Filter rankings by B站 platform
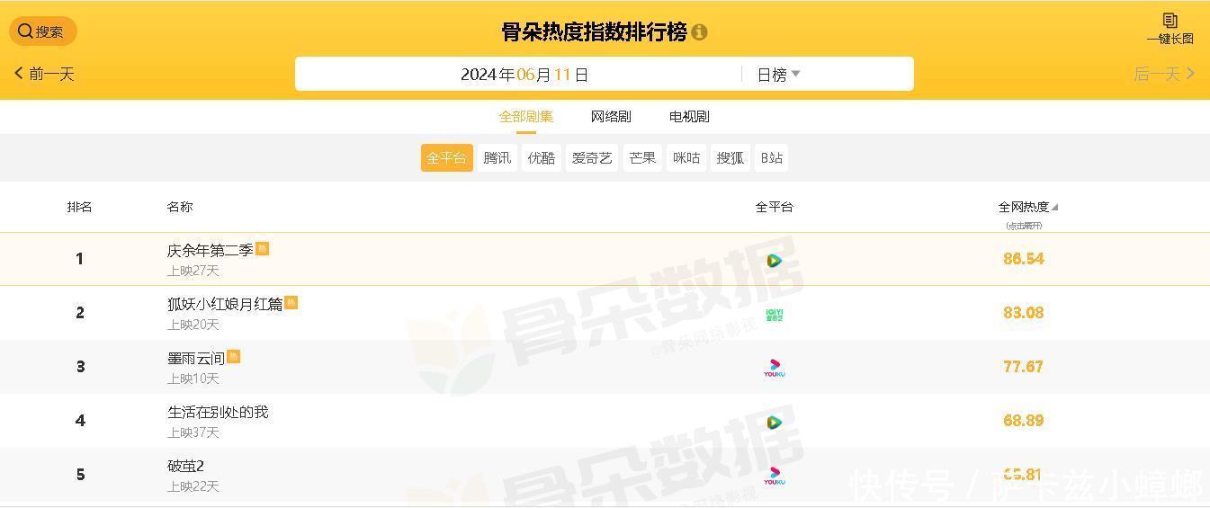 (x=772, y=158)
